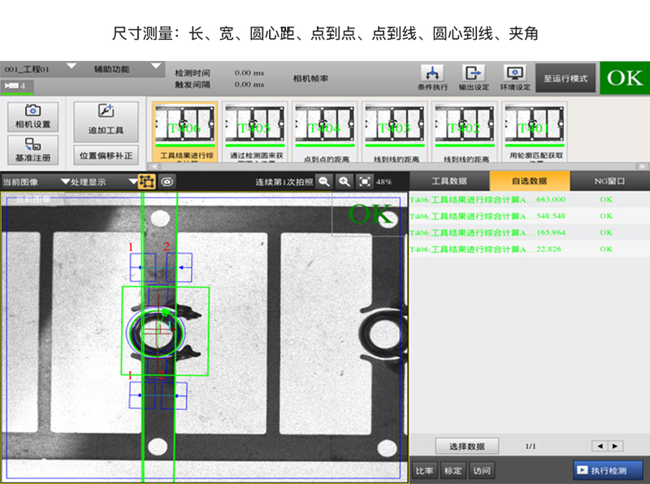Switch to the 工具数据 tab
The height and width of the screenshot is (484, 650).
[x=449, y=180]
